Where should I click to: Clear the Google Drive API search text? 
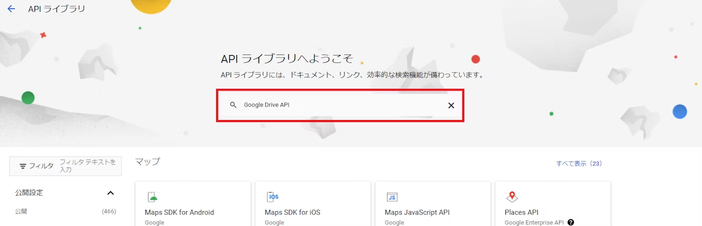(x=451, y=105)
